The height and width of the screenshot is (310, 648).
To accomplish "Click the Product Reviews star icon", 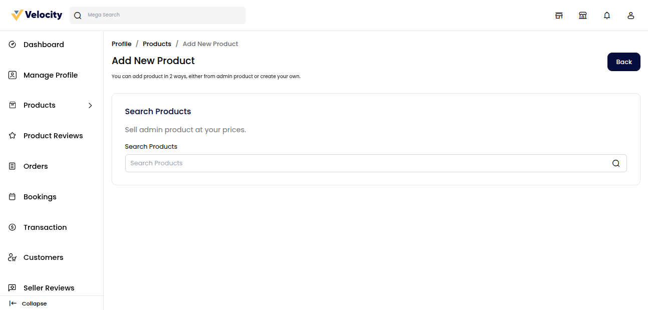I will (x=13, y=136).
